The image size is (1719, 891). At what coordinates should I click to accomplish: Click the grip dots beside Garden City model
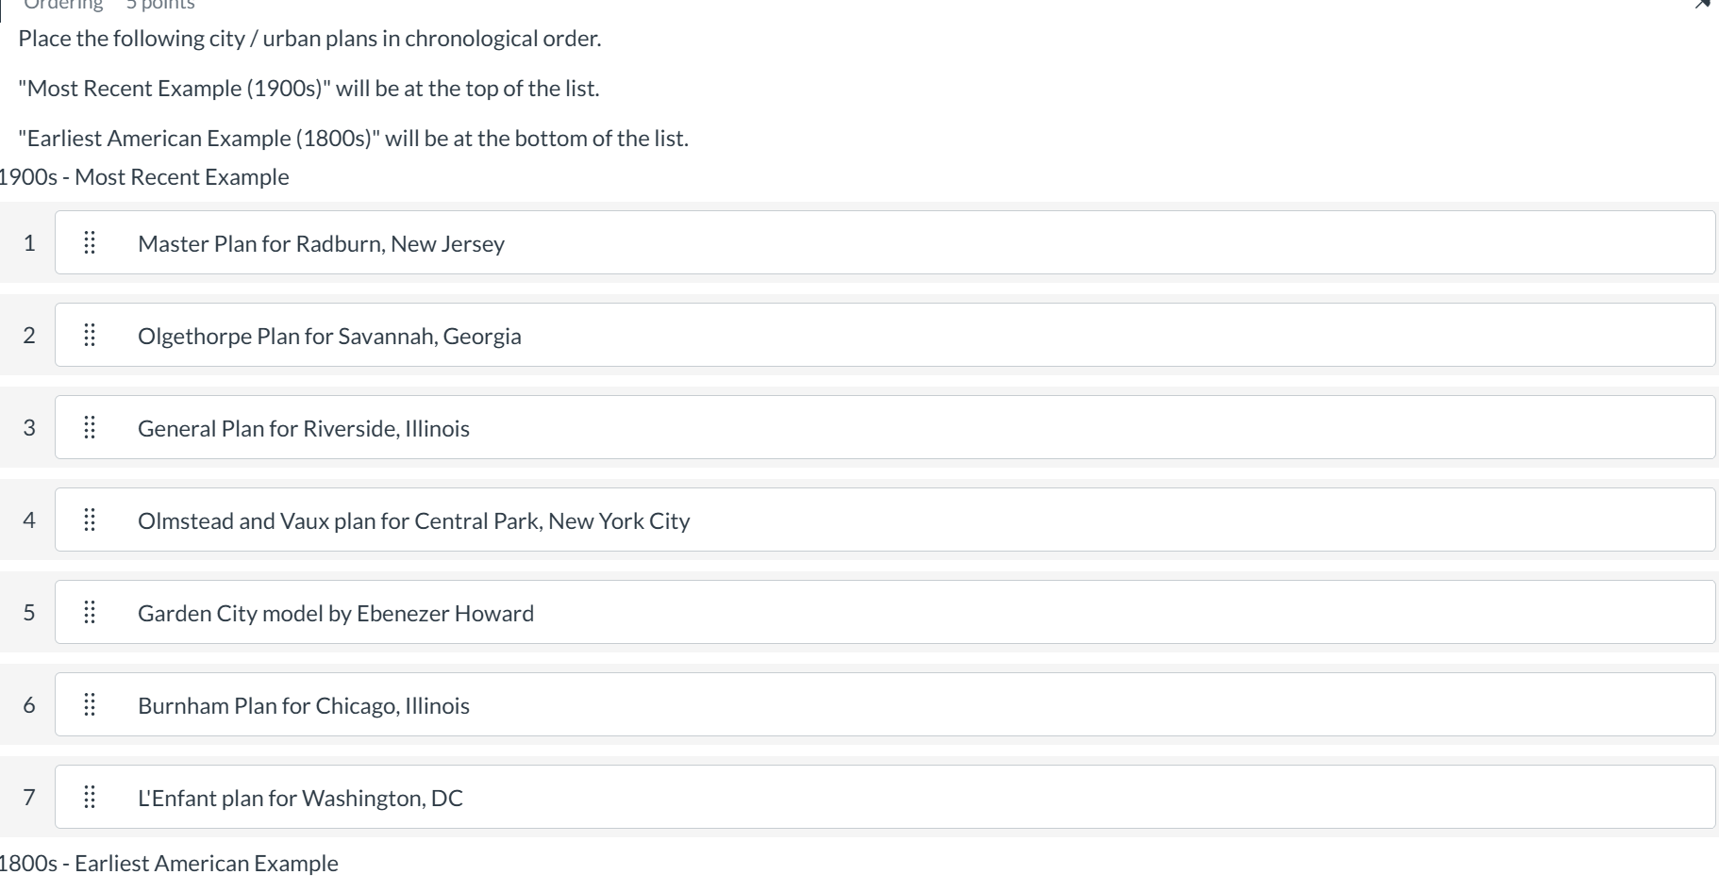tap(90, 612)
